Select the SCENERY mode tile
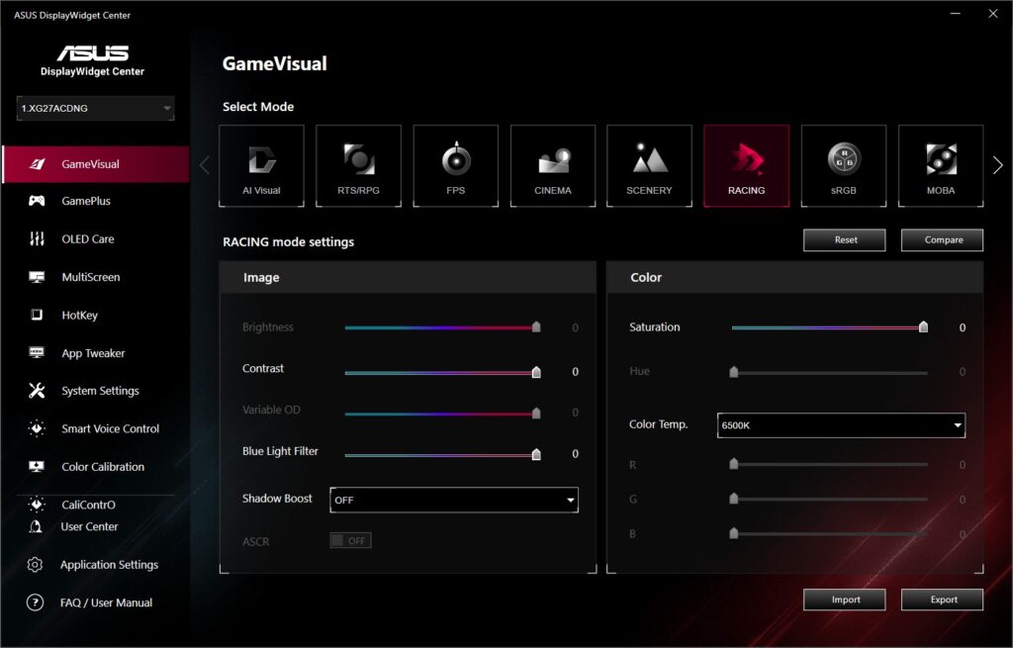Viewport: 1013px width, 648px height. [x=649, y=166]
